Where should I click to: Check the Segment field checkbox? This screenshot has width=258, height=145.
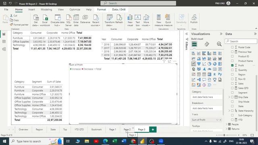[232, 93]
